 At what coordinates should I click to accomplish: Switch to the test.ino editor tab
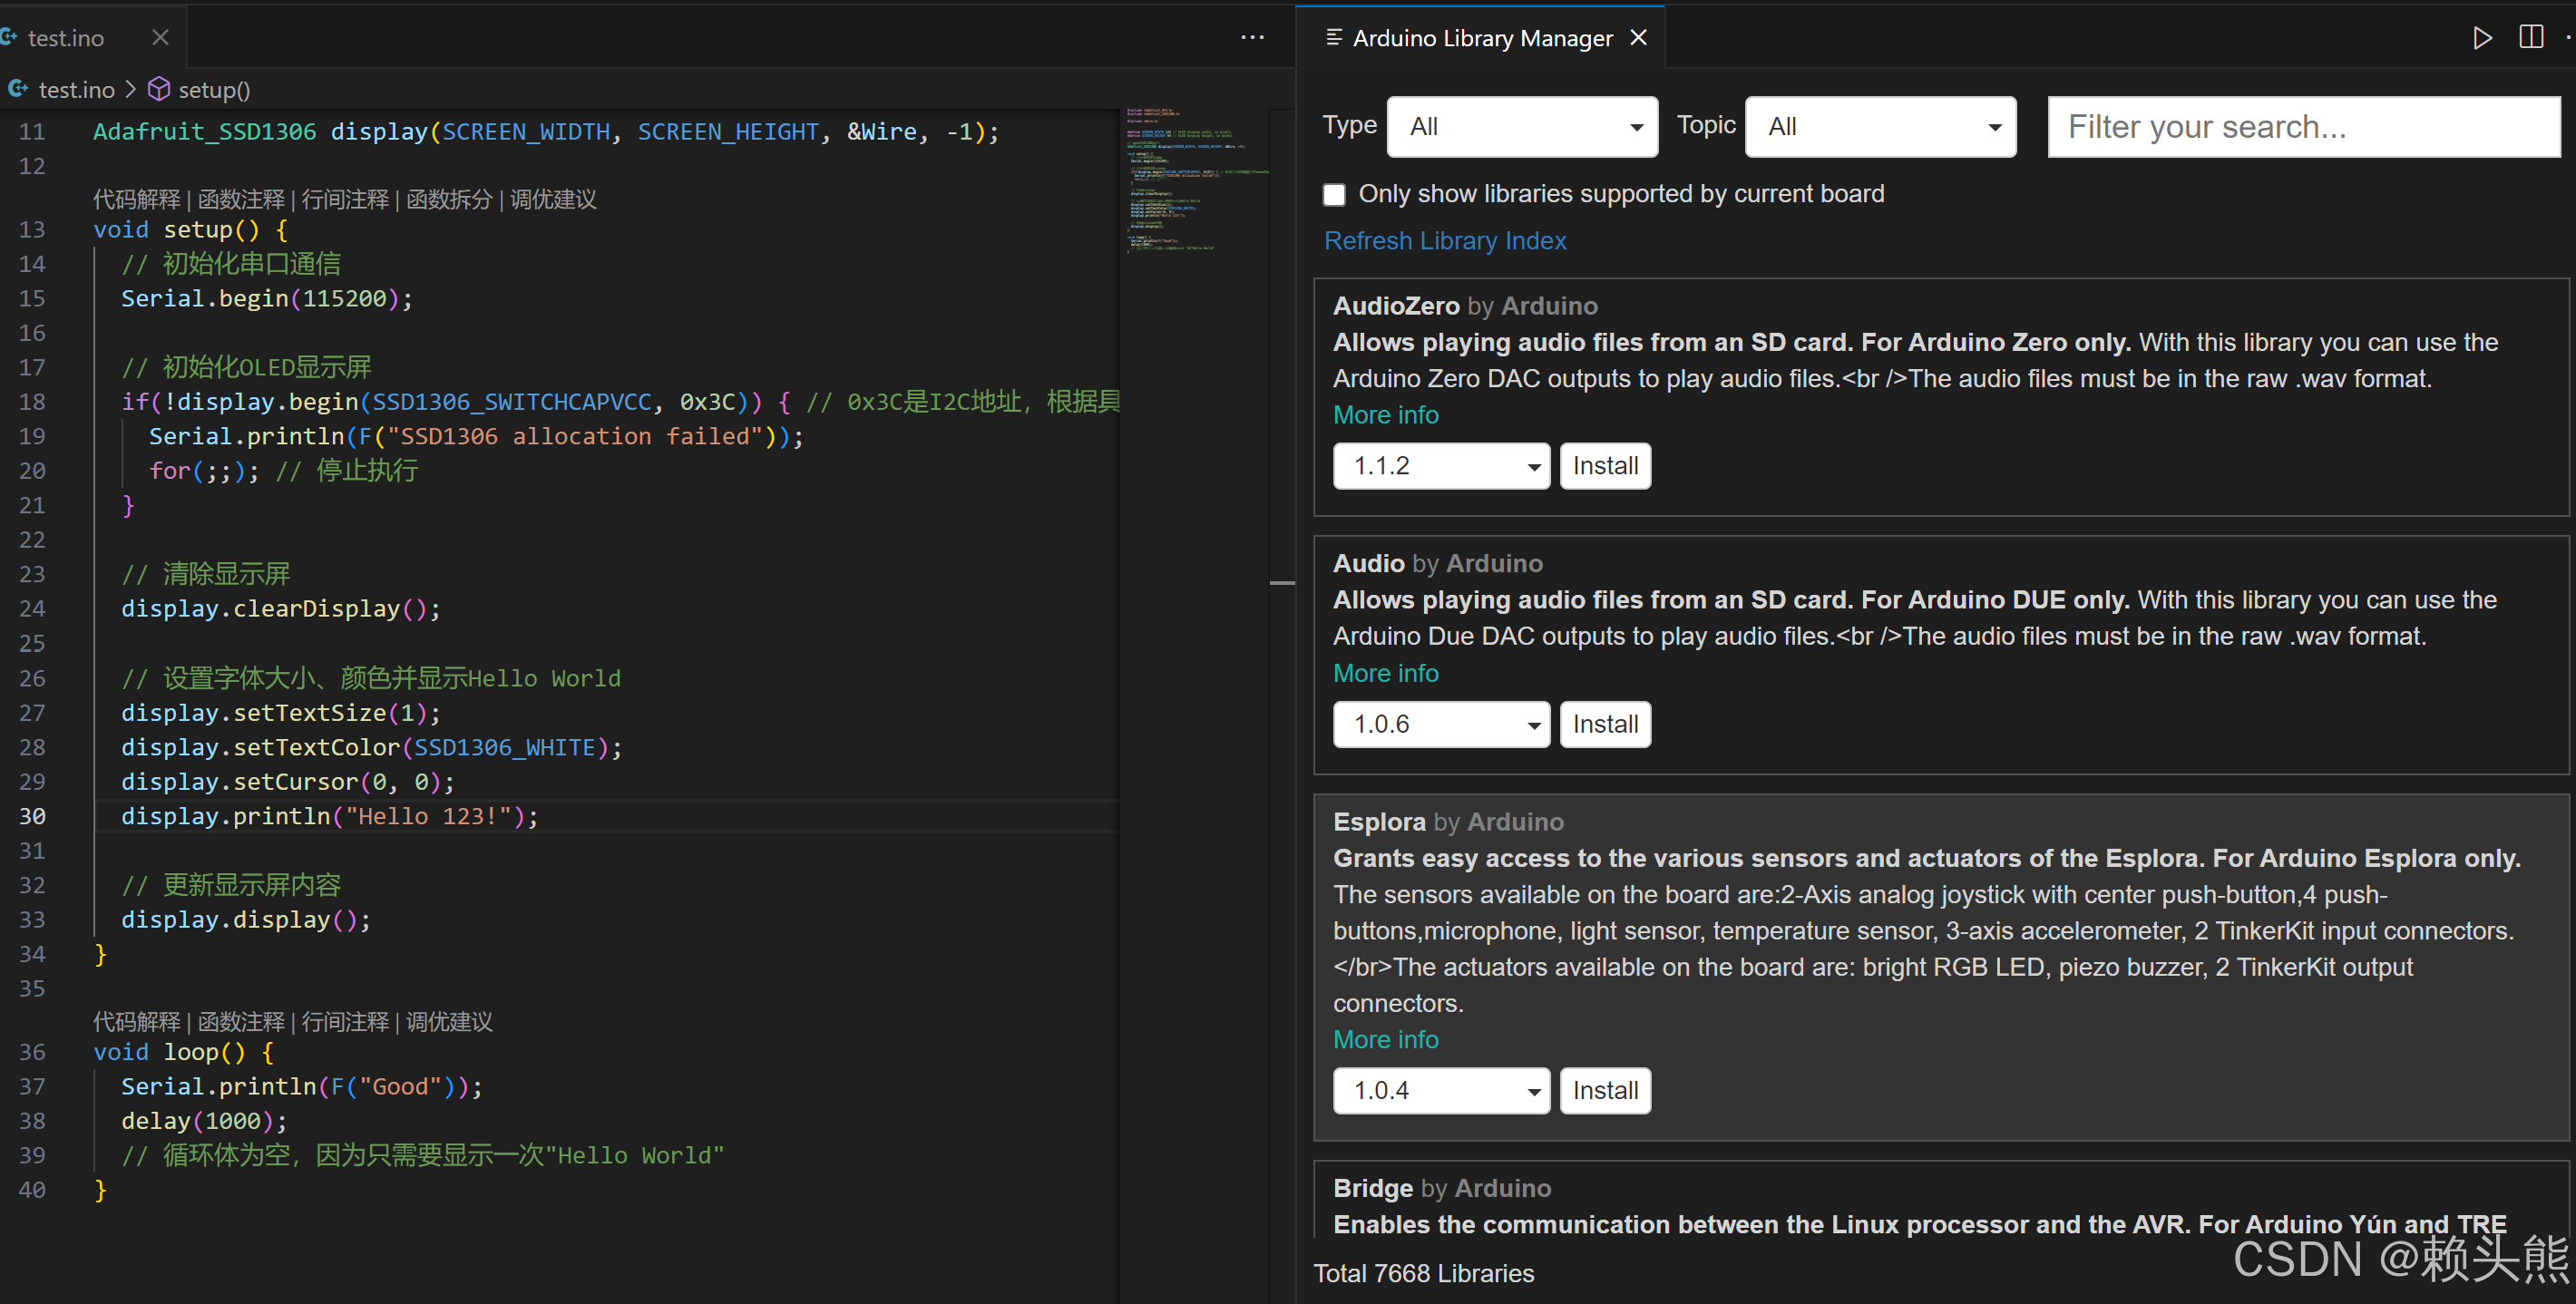click(66, 38)
